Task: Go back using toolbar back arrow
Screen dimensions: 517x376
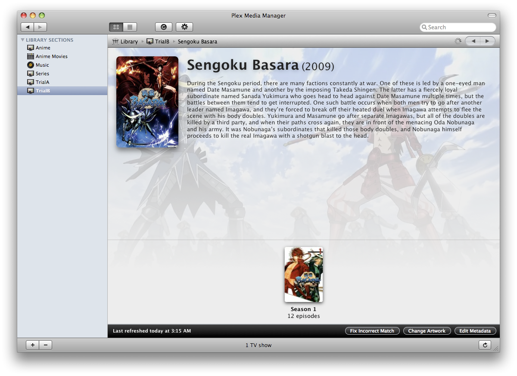Action: pyautogui.click(x=27, y=27)
